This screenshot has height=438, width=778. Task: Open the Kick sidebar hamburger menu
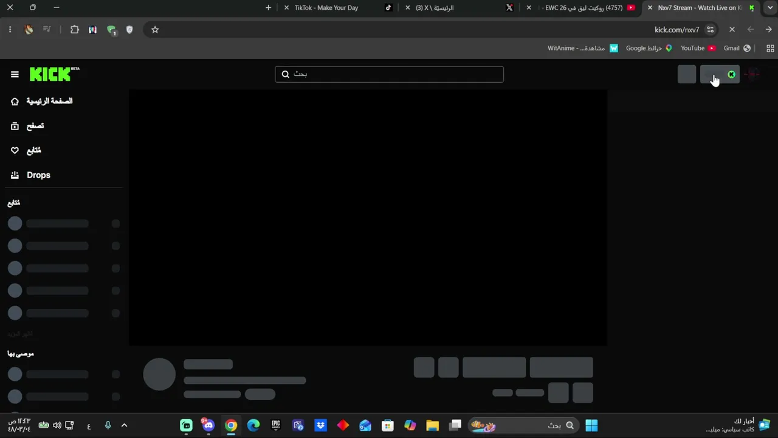coord(15,74)
